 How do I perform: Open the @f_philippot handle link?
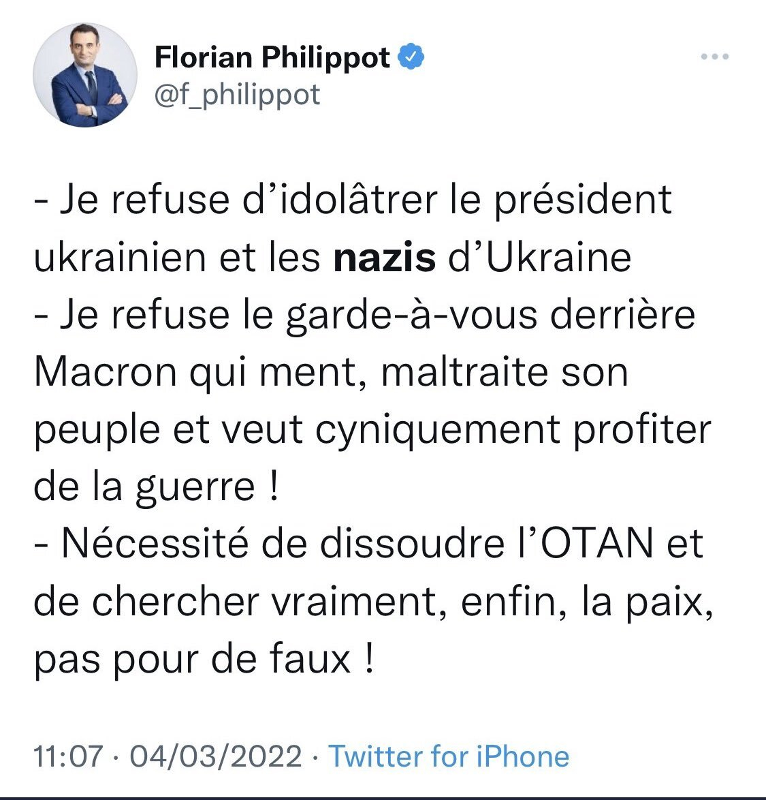[x=237, y=94]
